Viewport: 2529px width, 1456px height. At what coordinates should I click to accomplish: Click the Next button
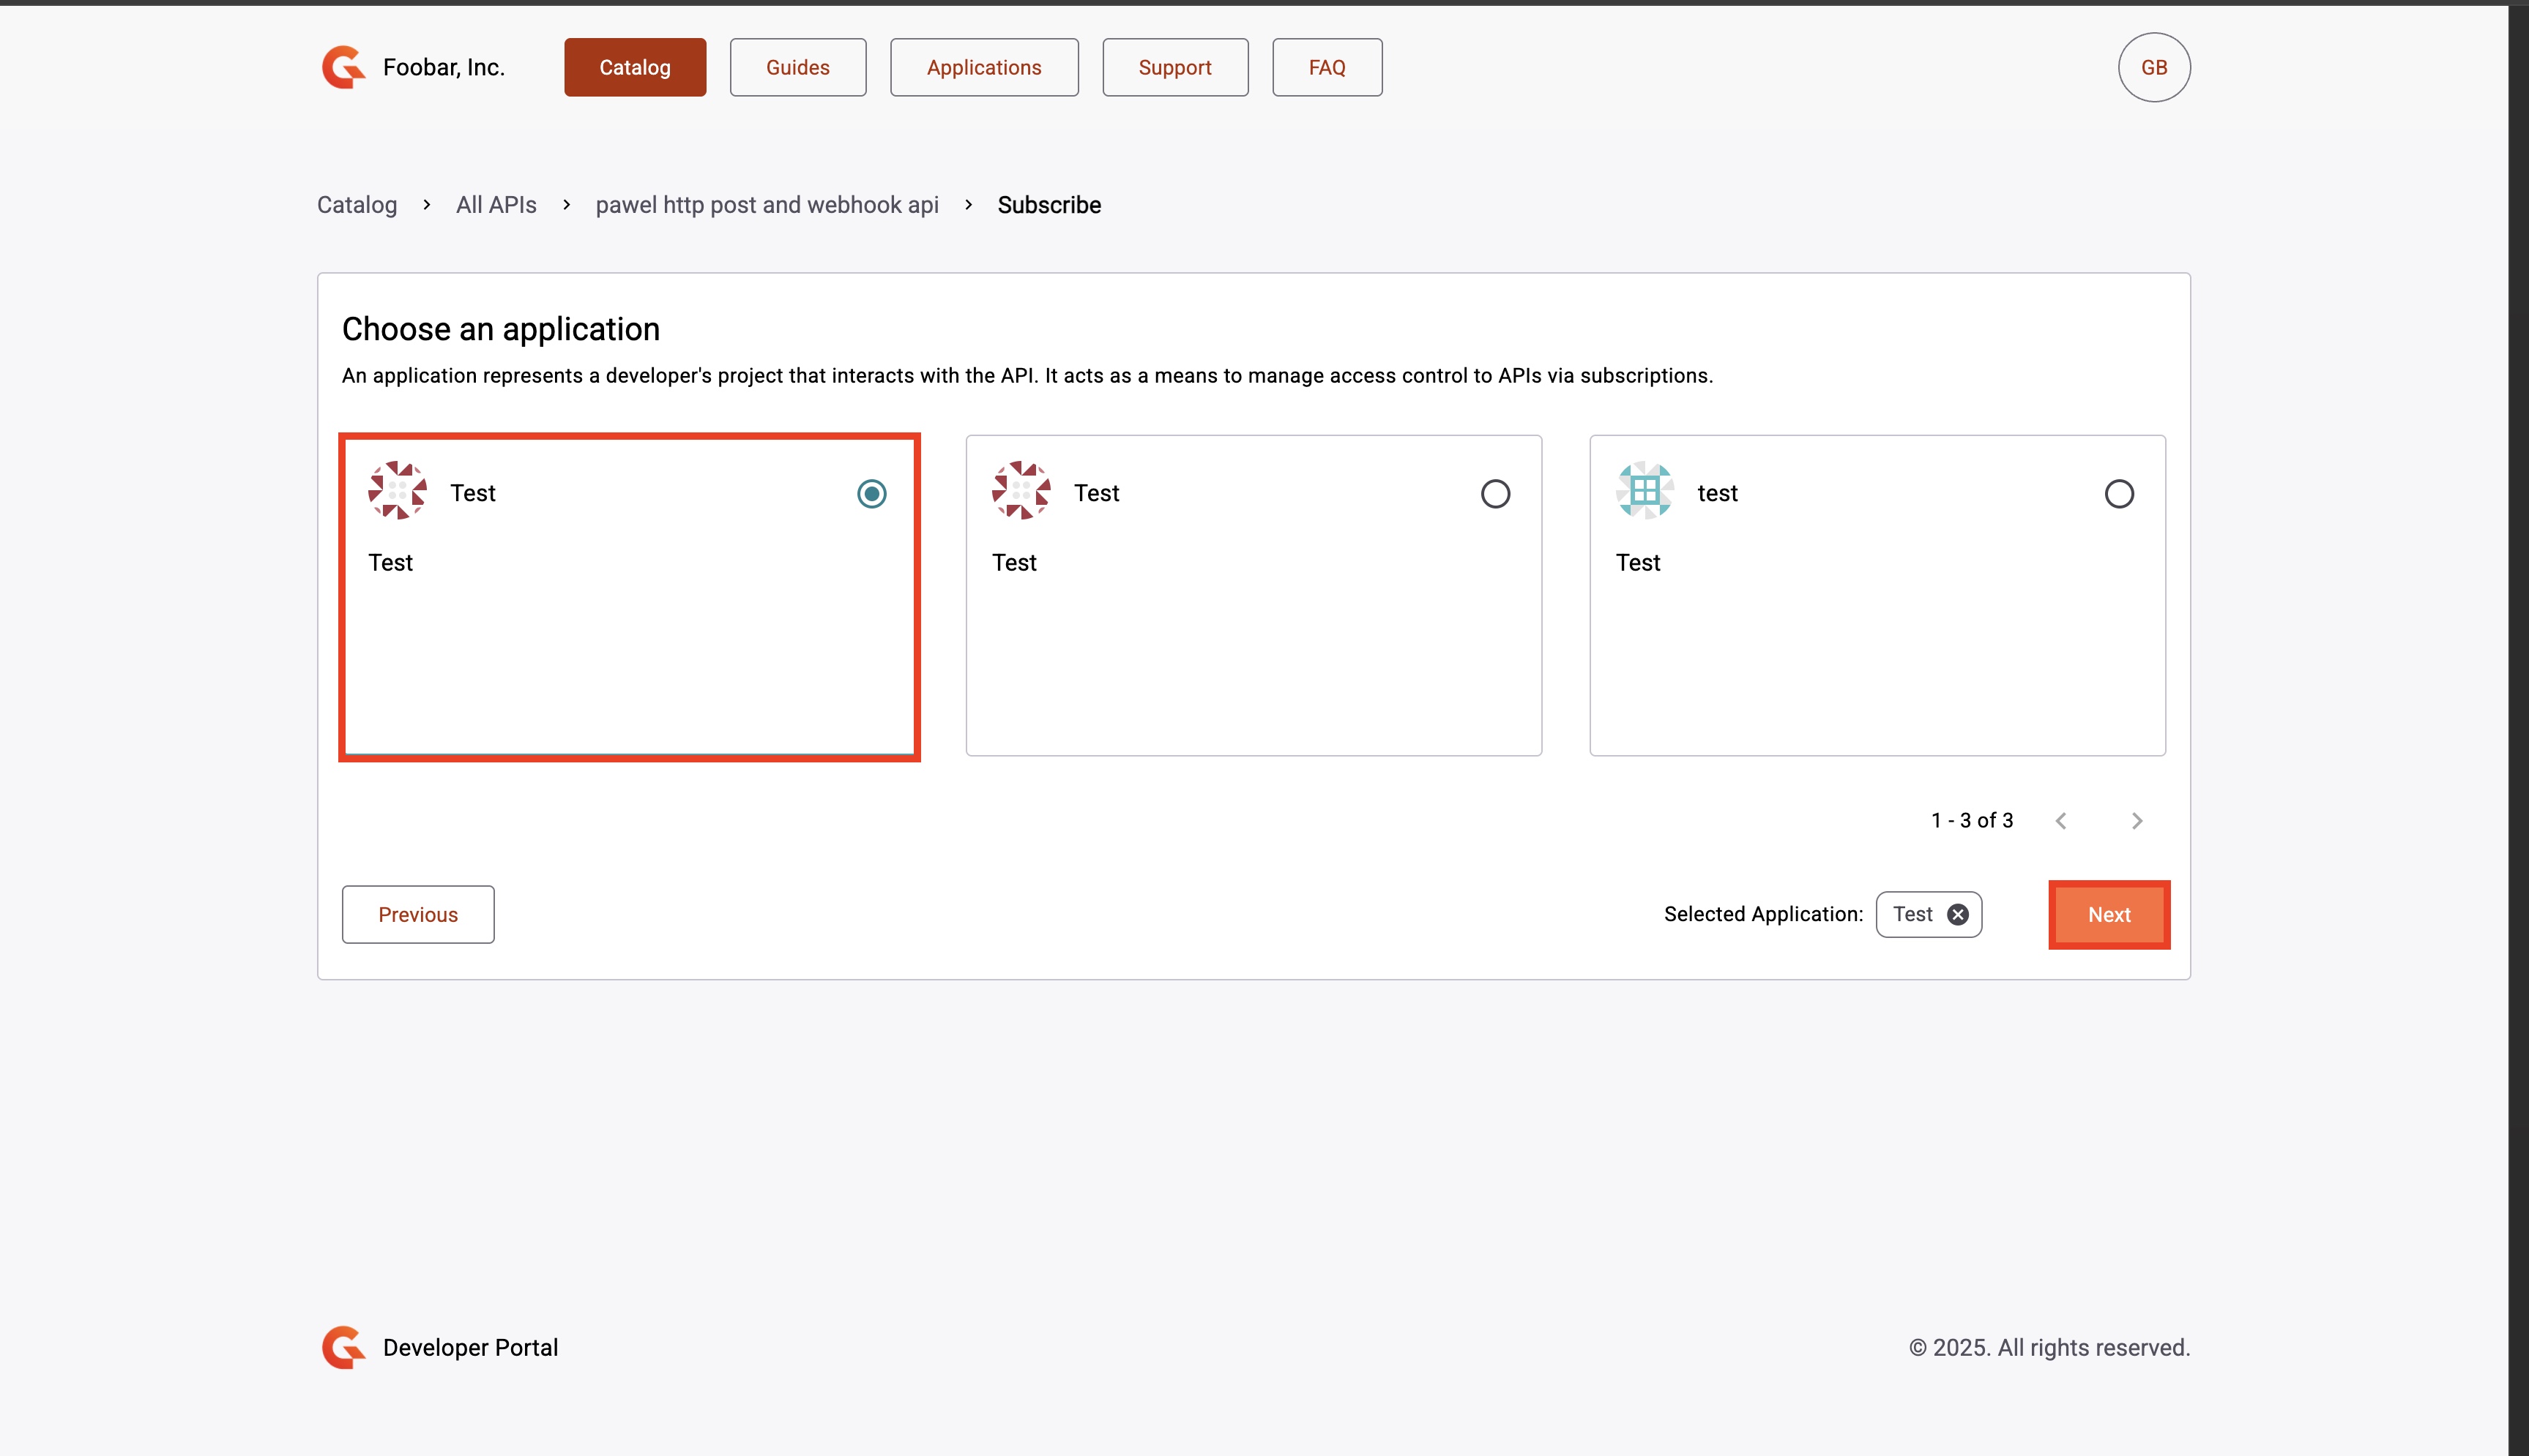pos(2109,914)
